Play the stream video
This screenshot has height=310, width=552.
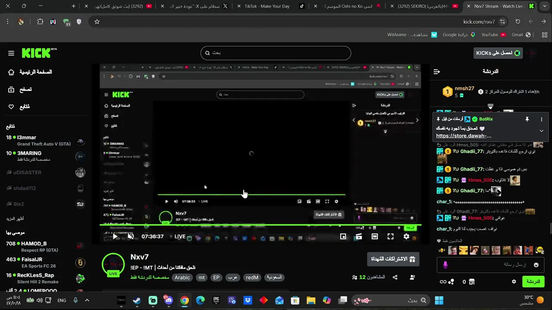pos(115,236)
